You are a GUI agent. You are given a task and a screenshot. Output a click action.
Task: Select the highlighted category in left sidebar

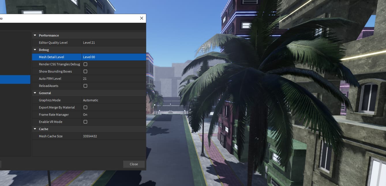(x=15, y=79)
